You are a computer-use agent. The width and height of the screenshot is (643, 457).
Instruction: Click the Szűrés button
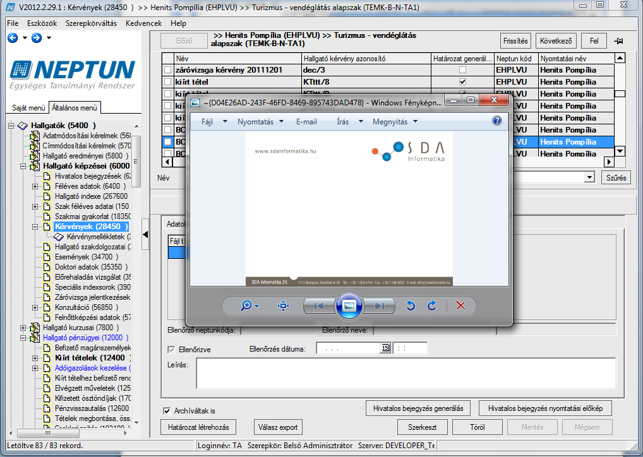616,178
